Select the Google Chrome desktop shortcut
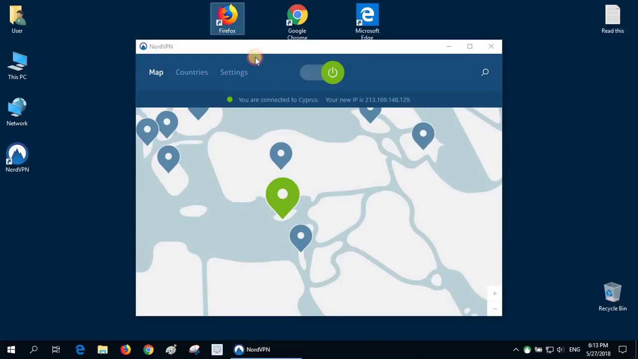Image resolution: width=638 pixels, height=359 pixels. pyautogui.click(x=297, y=22)
